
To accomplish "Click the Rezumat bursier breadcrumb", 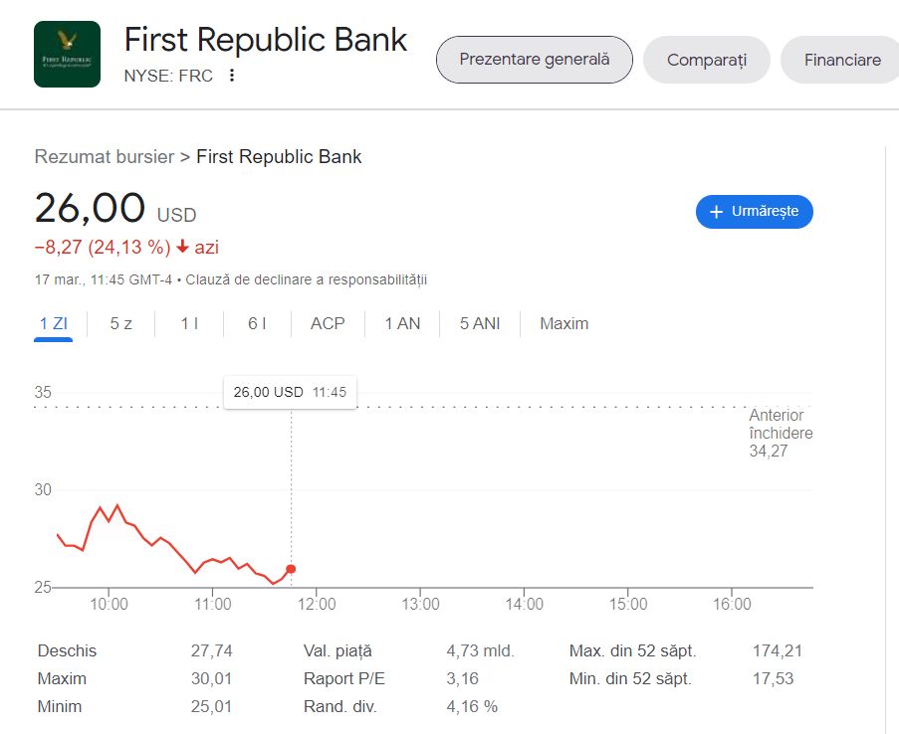I will coord(104,156).
